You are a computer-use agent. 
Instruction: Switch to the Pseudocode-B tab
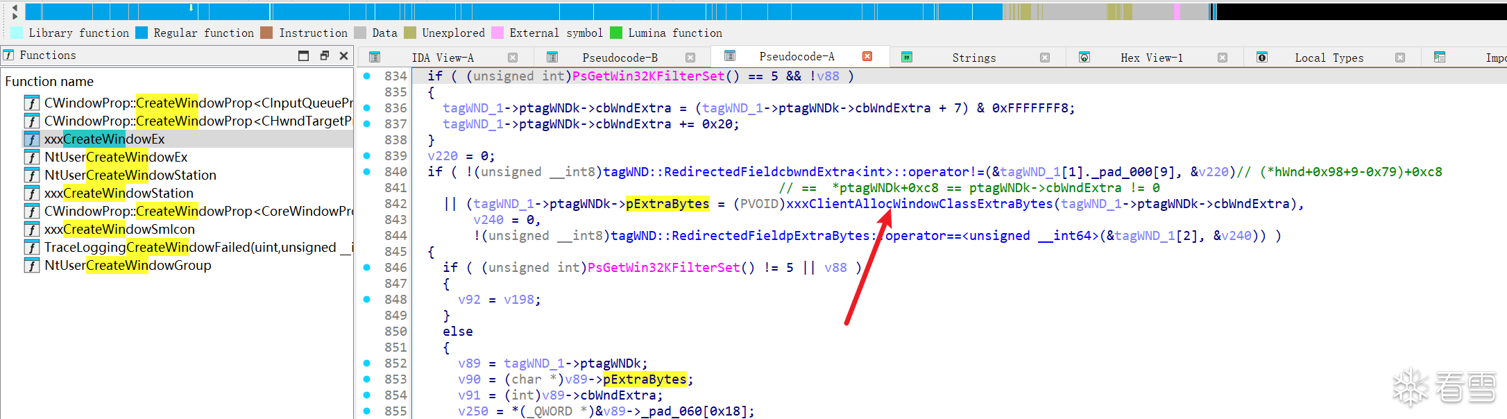620,58
